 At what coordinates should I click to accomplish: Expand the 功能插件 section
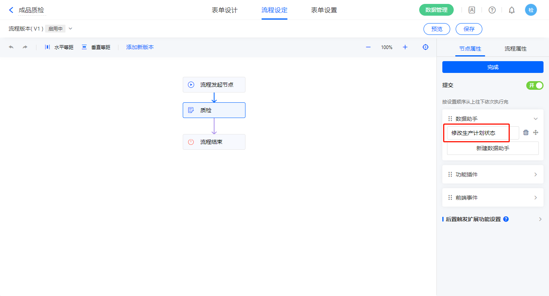(x=535, y=174)
